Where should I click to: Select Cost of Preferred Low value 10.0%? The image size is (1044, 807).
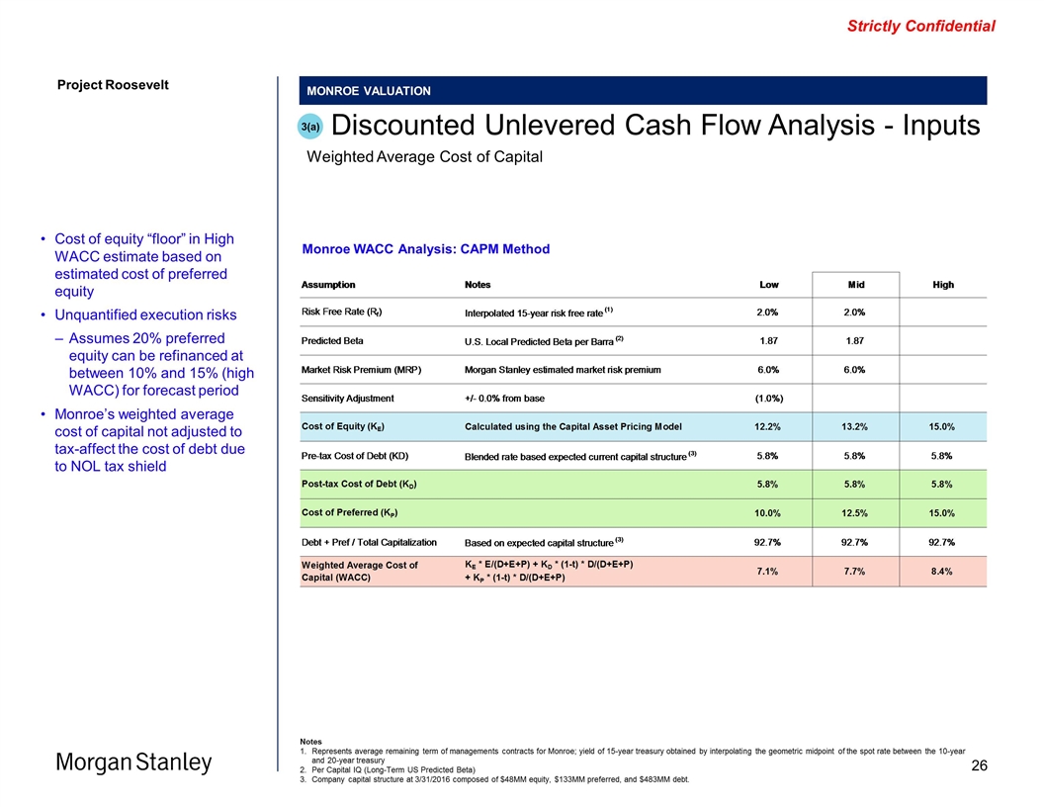tap(767, 512)
